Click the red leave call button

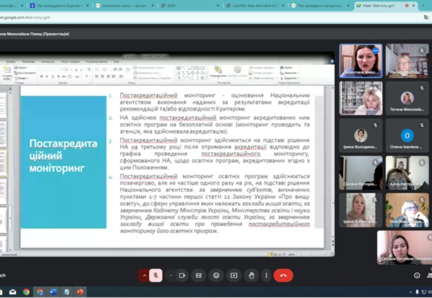click(x=283, y=276)
